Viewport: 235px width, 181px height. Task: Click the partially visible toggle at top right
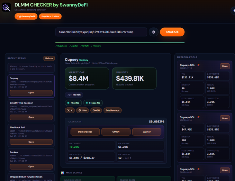tap(233, 11)
